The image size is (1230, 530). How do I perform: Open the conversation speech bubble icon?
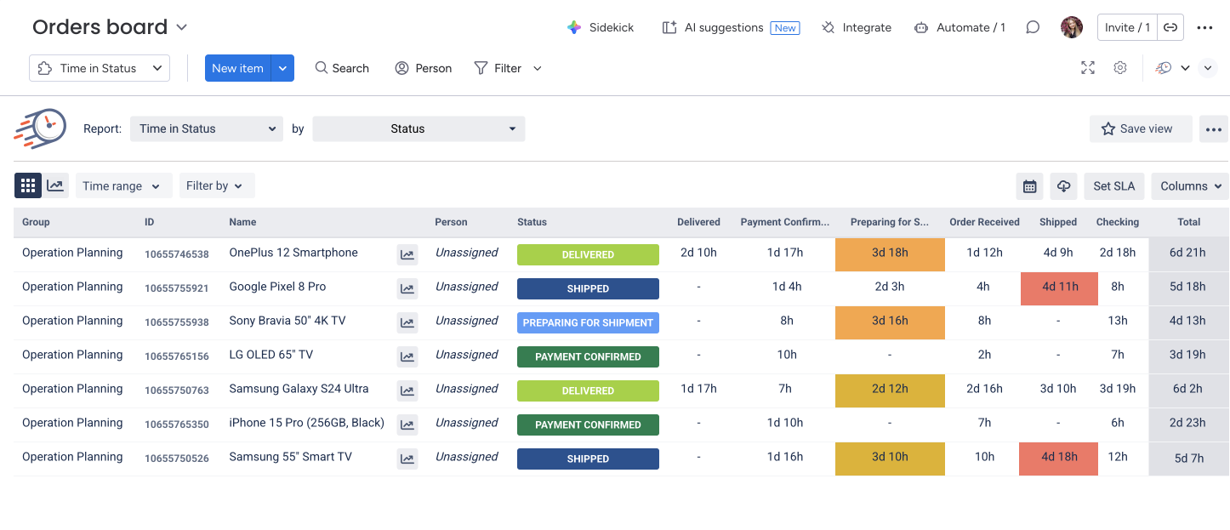tap(1033, 27)
